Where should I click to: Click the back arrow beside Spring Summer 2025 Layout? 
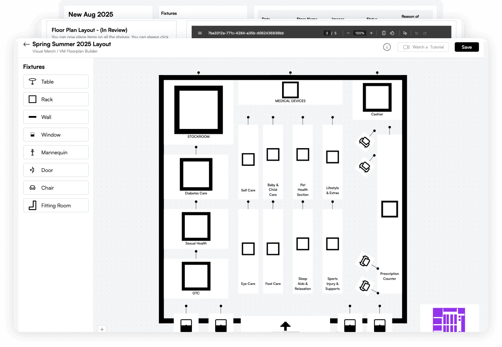(26, 44)
